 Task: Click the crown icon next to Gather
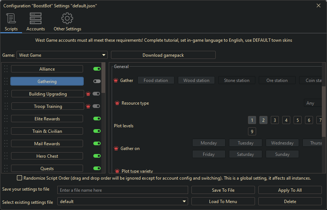coord(116,80)
